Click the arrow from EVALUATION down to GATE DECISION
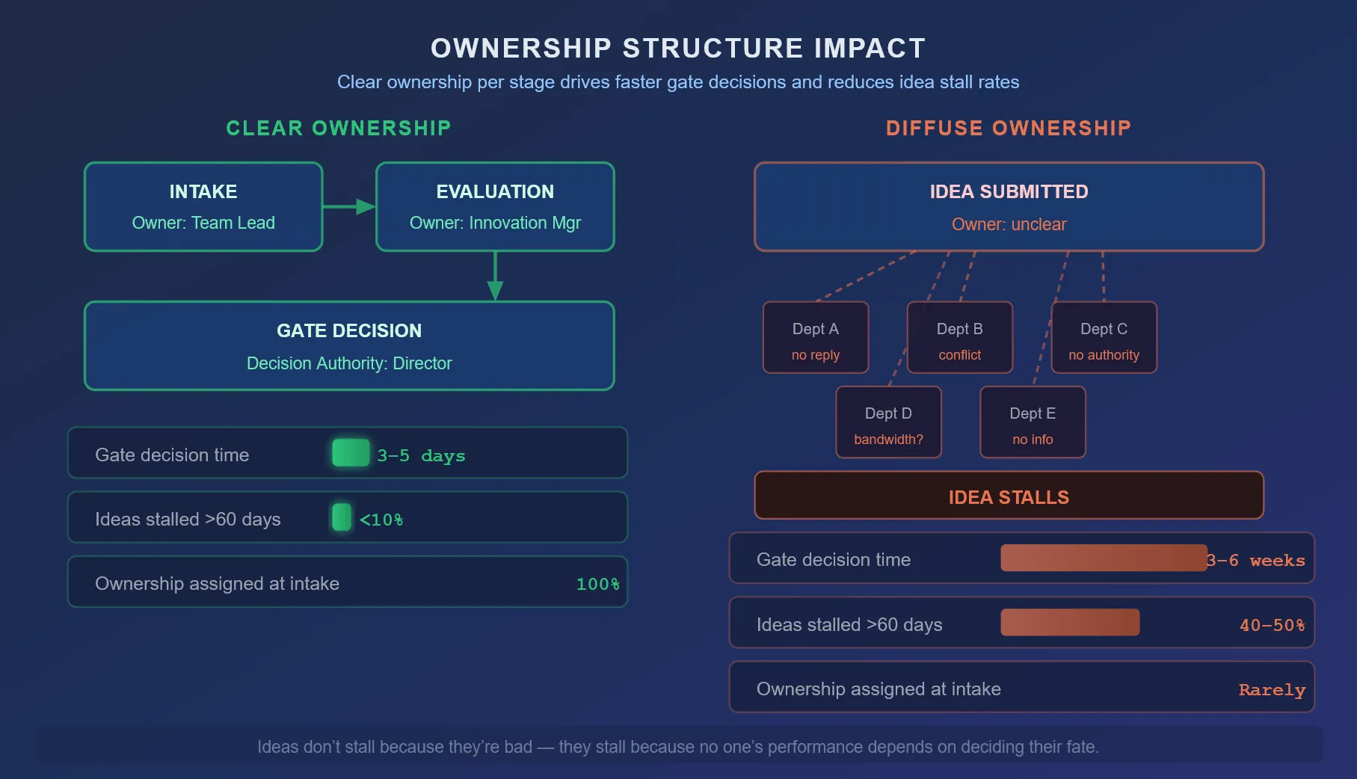Screen dimensions: 1357x779 click(x=495, y=276)
